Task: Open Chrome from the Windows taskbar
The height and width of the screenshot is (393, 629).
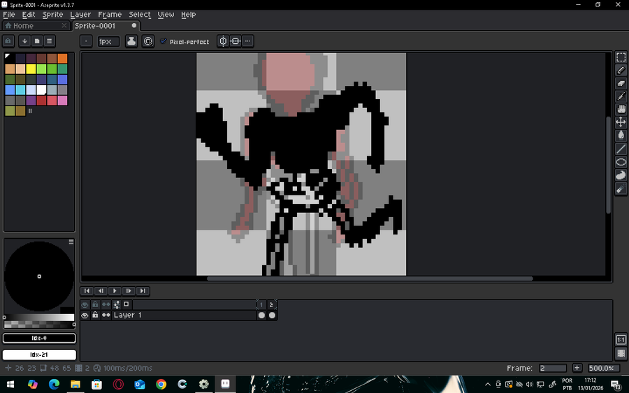Action: pyautogui.click(x=161, y=385)
